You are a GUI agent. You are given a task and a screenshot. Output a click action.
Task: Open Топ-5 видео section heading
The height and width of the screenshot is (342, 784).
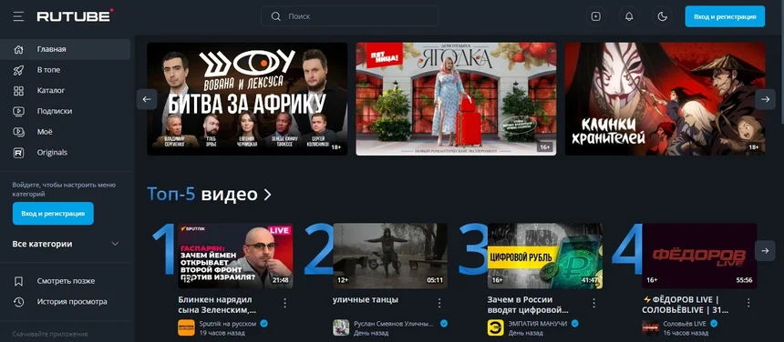click(202, 195)
